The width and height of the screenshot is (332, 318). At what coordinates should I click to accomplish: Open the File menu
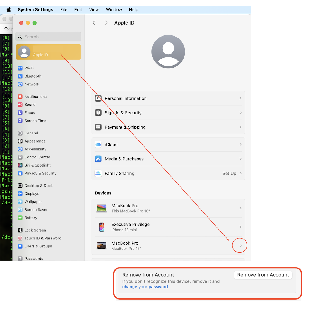coord(64,10)
